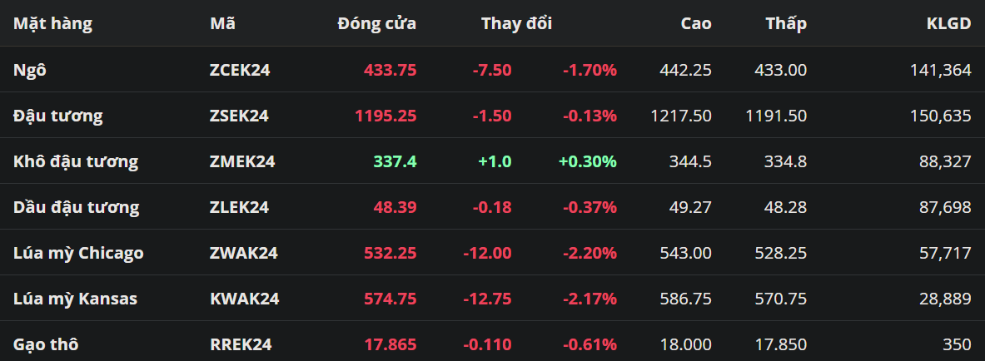Screen dimensions: 985x361
Task: Click the ZCEK24 contract code
Action: (x=240, y=70)
